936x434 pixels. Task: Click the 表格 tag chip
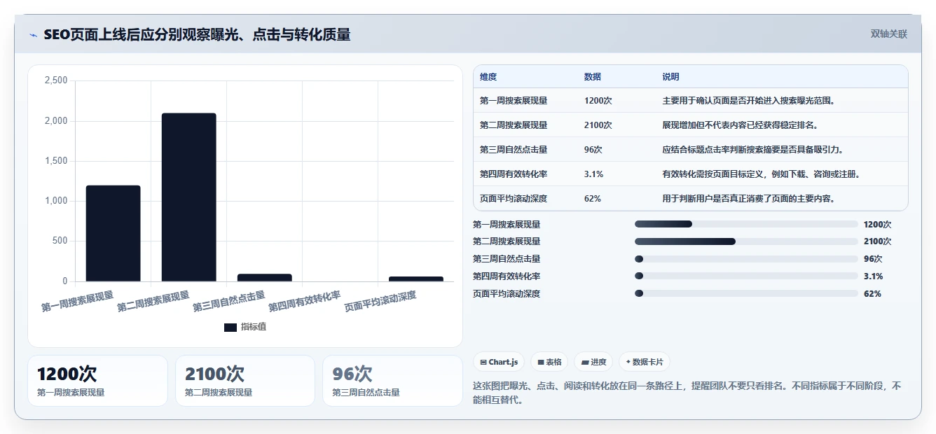pyautogui.click(x=549, y=362)
